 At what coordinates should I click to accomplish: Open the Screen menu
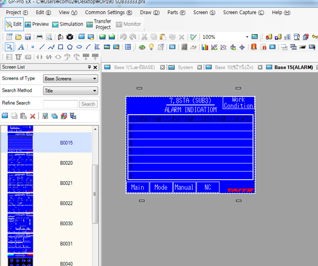(204, 12)
